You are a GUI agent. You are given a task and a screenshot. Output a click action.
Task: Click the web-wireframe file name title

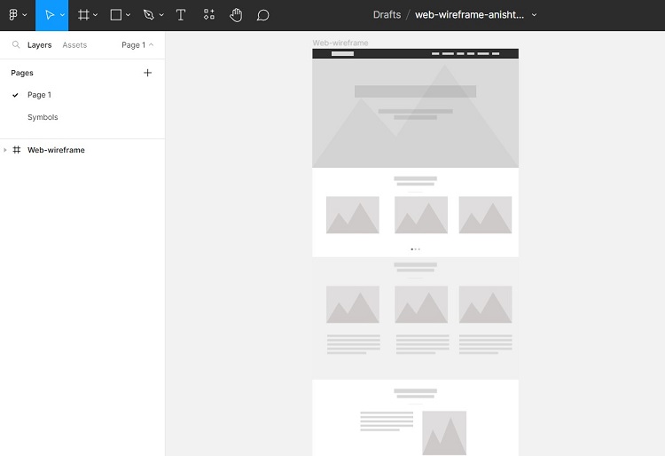[x=469, y=15]
